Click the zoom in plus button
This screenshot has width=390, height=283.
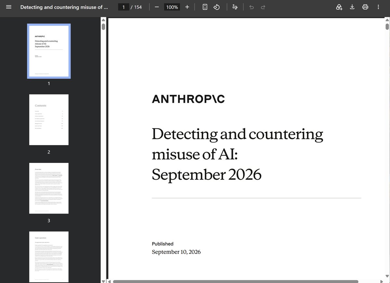tap(187, 7)
